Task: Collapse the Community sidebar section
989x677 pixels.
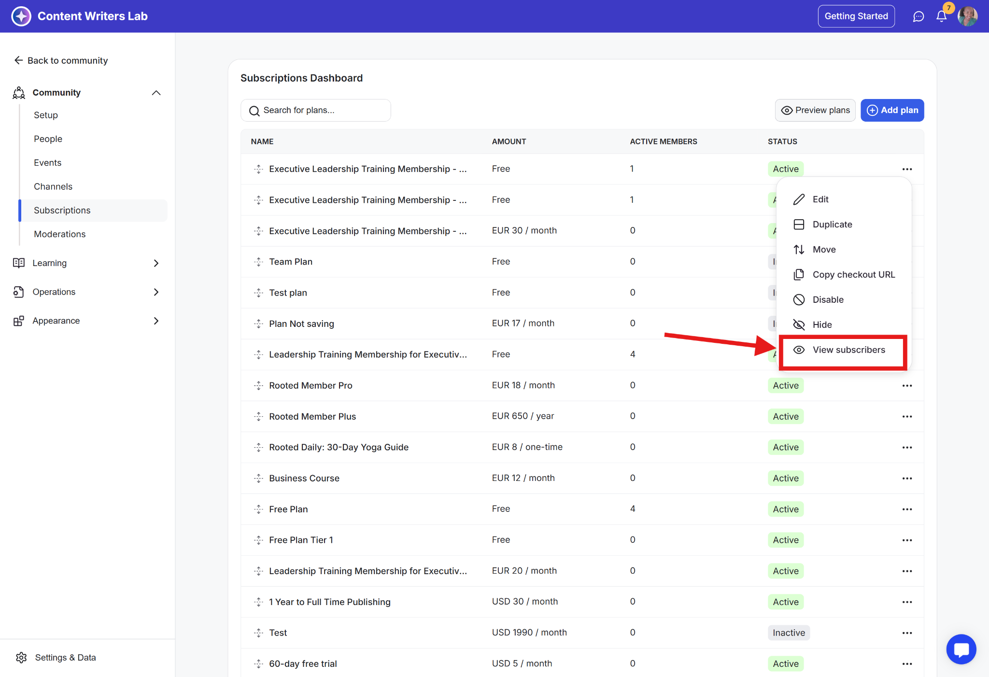Action: tap(156, 92)
